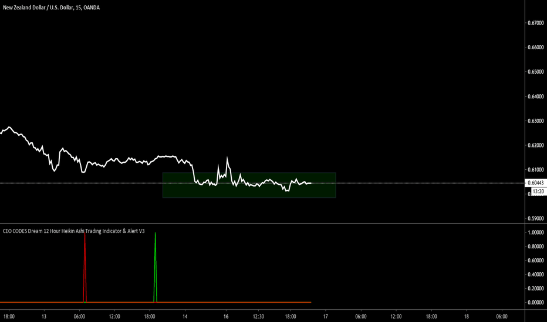Click the 0.20000 indicator scale label
The height and width of the screenshot is (322, 547).
(535, 288)
